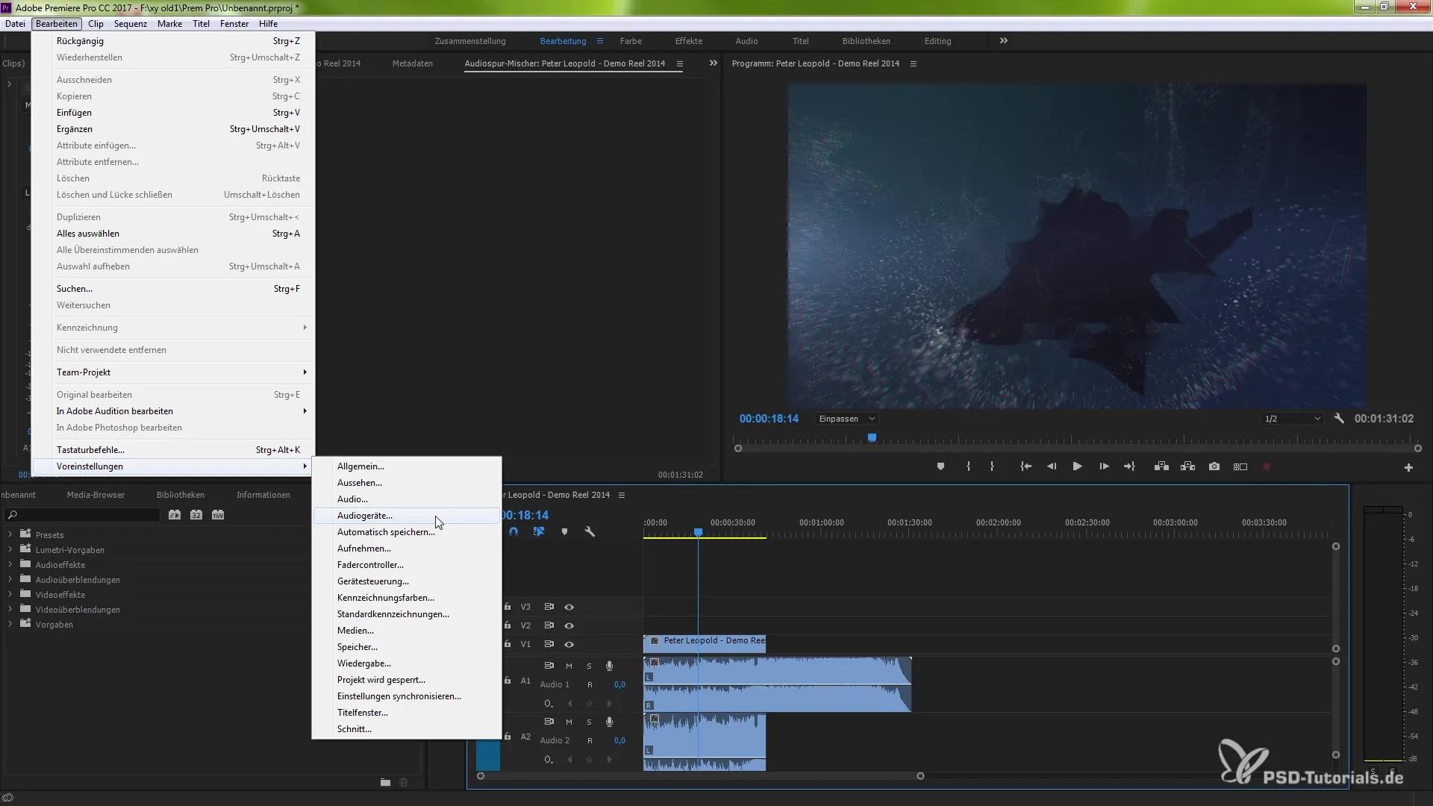Go to Out point

(x=1129, y=466)
